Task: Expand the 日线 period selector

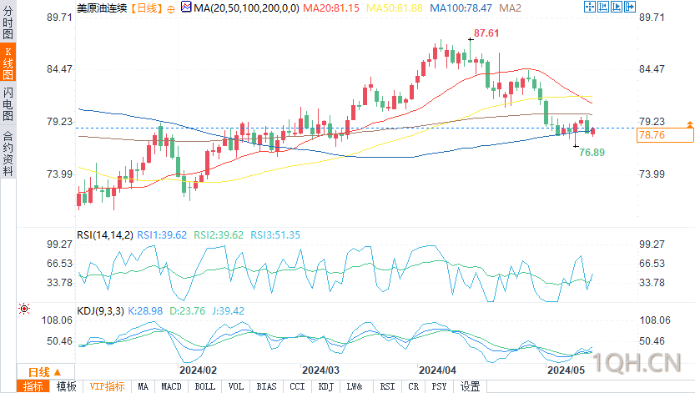Action: click(45, 372)
